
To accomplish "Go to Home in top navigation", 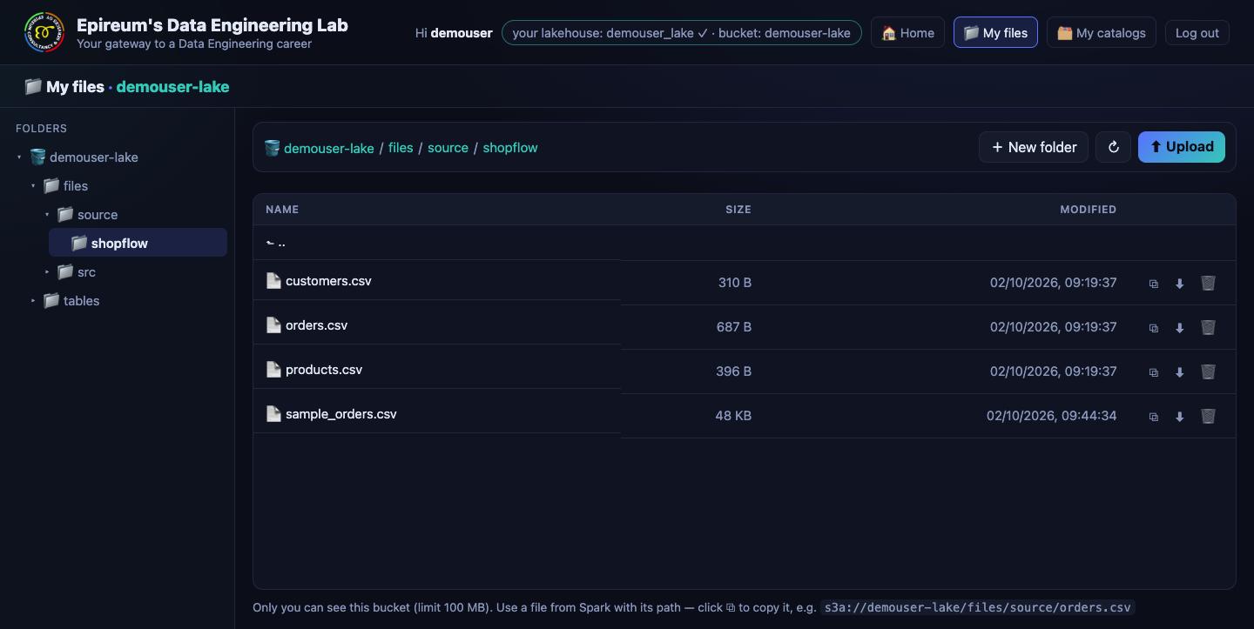I will (x=907, y=33).
